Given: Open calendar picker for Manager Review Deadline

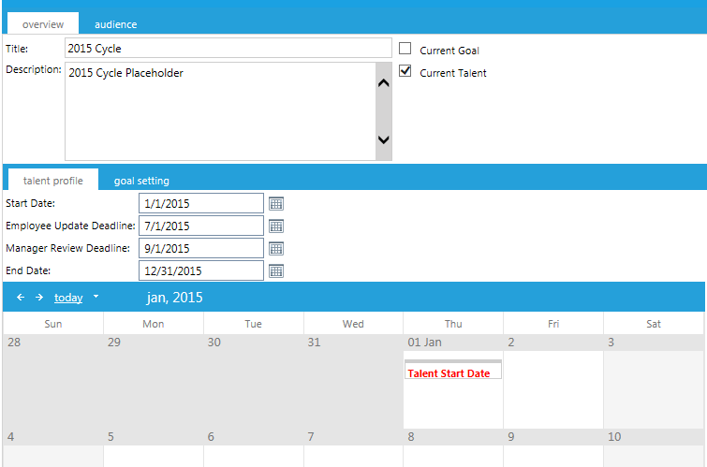Looking at the screenshot, I should (276, 248).
